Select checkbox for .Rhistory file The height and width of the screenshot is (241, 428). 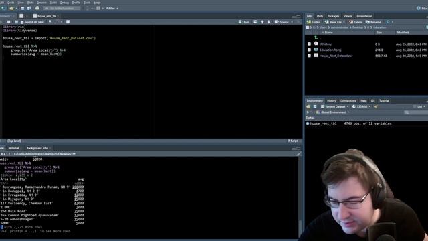click(309, 44)
